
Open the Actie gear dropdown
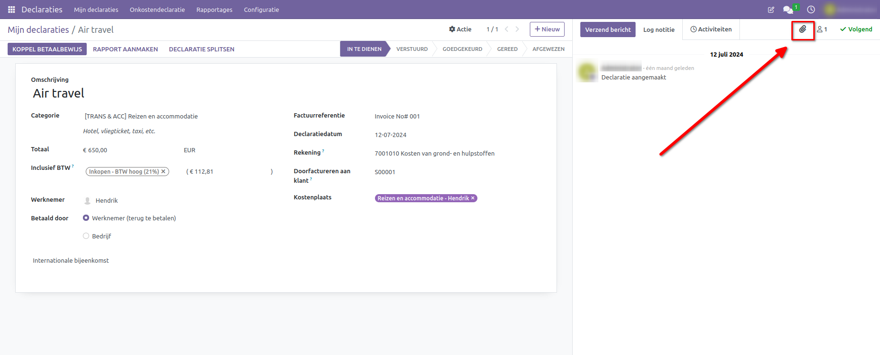[460, 30]
